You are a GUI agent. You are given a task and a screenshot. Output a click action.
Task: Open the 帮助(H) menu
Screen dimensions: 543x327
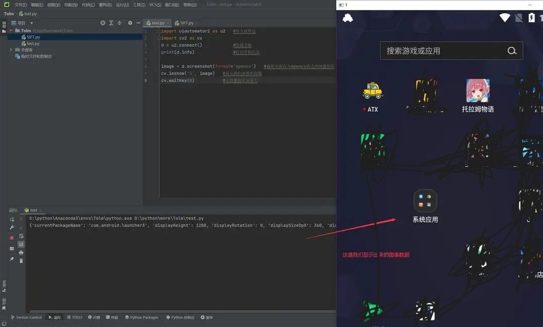[x=190, y=5]
